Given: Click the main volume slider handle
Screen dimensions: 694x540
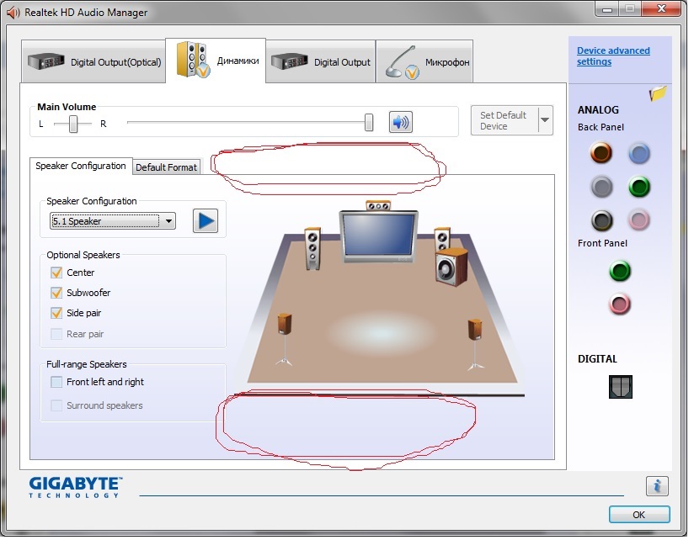Looking at the screenshot, I should point(369,123).
